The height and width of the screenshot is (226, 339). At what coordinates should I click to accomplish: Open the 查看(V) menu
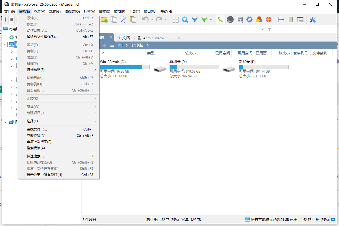pyautogui.click(x=40, y=12)
